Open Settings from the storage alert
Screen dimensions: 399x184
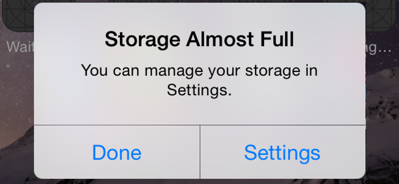pos(283,152)
